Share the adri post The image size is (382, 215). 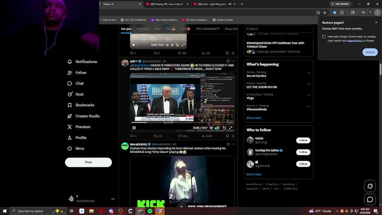pyautogui.click(x=233, y=136)
